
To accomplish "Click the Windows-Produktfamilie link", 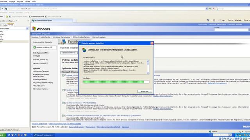I will click(41, 37).
